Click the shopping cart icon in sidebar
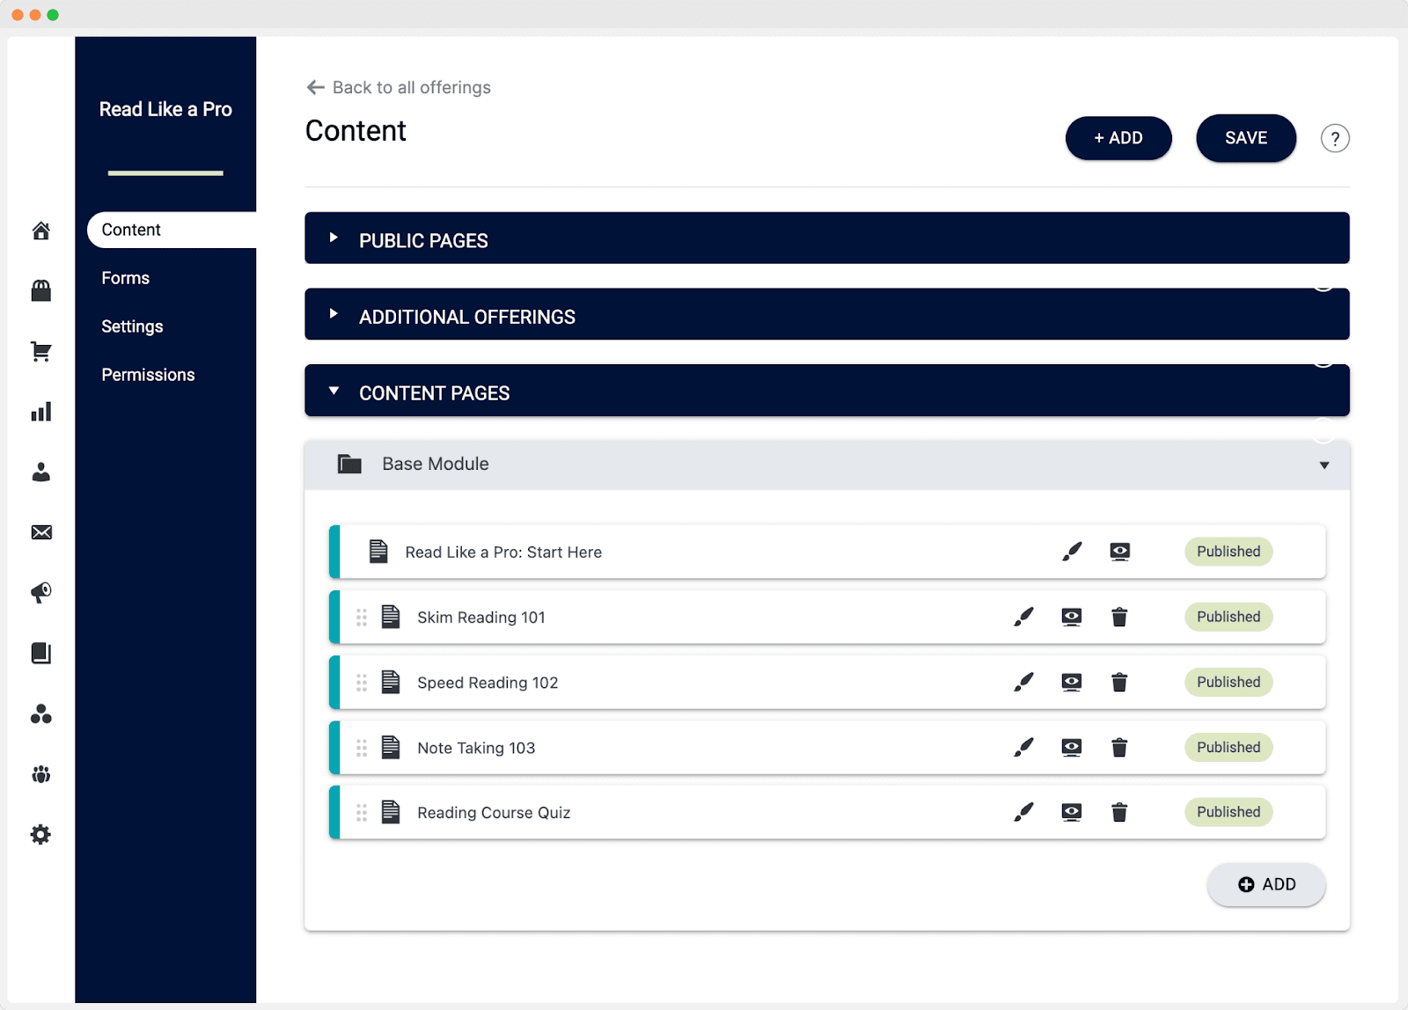Screen dimensions: 1408x1010 coord(40,351)
